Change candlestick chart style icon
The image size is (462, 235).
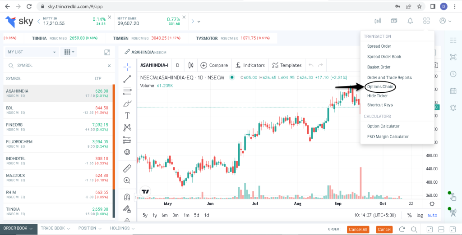coord(191,65)
